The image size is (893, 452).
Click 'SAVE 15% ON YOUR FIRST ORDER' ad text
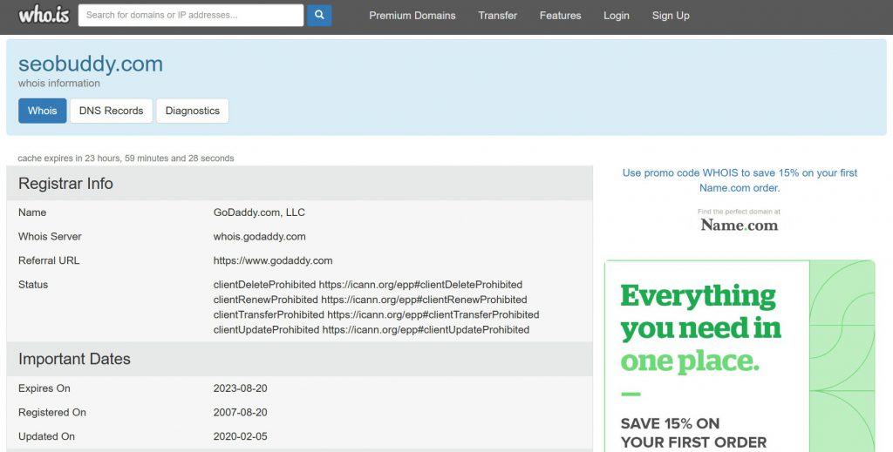pyautogui.click(x=693, y=433)
